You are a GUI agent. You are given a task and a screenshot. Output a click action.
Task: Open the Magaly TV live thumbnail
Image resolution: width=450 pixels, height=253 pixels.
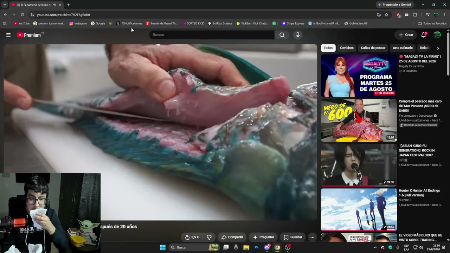click(x=359, y=76)
